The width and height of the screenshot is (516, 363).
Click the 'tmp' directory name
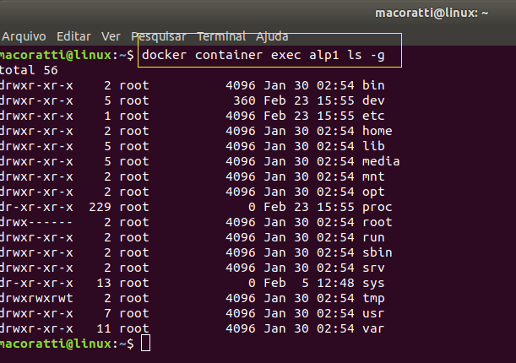(373, 299)
